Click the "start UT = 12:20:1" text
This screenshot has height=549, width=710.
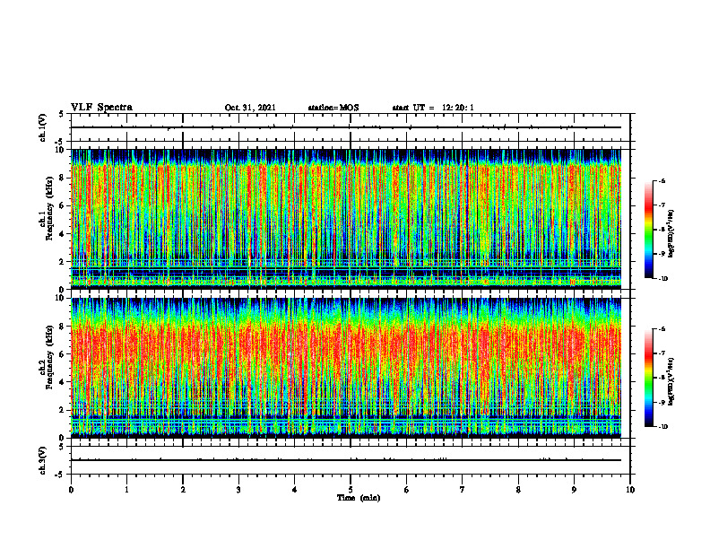tap(433, 108)
